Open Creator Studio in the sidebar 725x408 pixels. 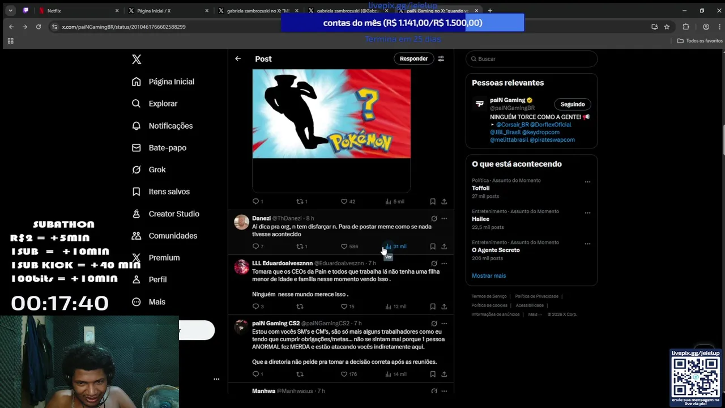click(x=165, y=214)
